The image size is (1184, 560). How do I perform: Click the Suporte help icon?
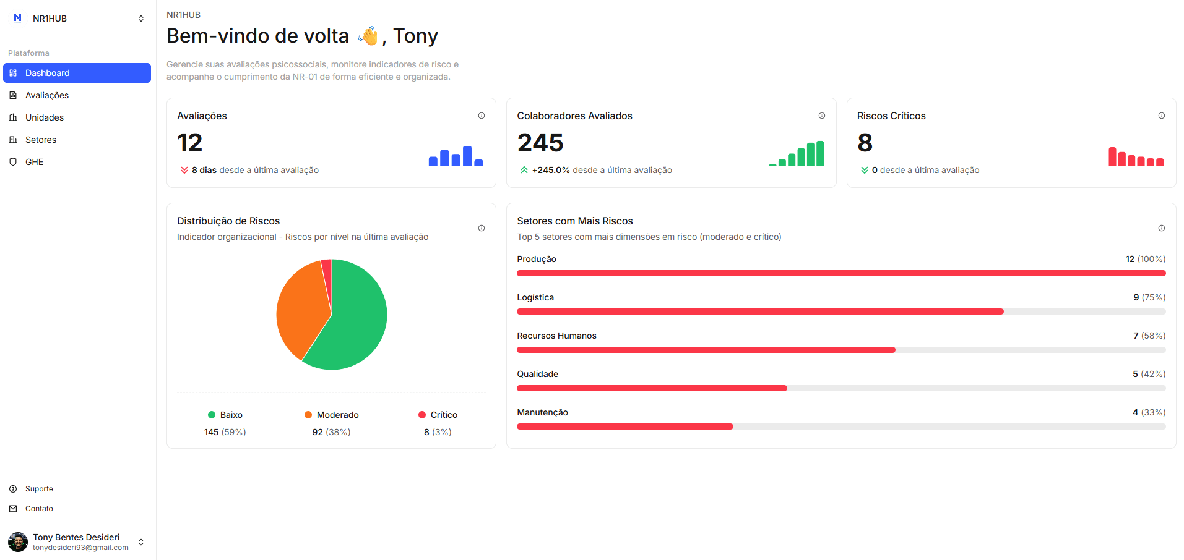[13, 489]
